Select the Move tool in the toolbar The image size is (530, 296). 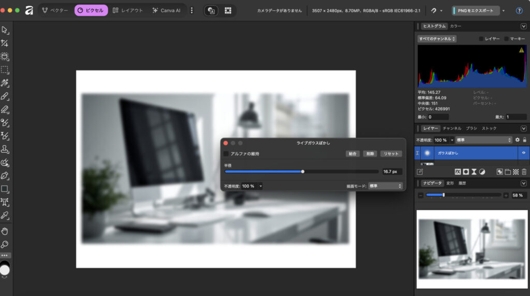pos(5,29)
